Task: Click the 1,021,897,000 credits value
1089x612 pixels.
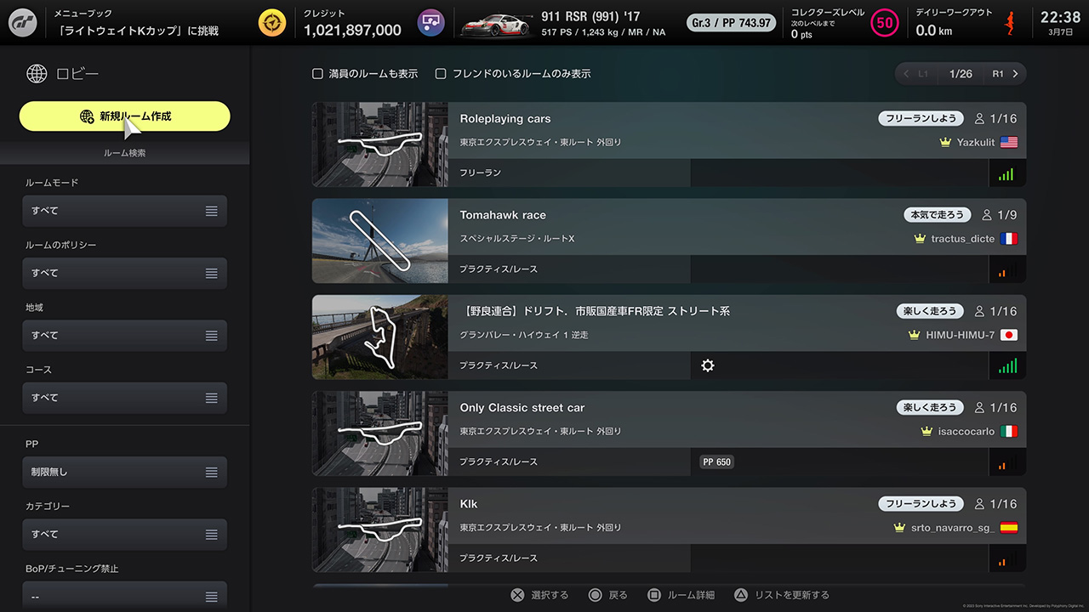Action: point(352,31)
